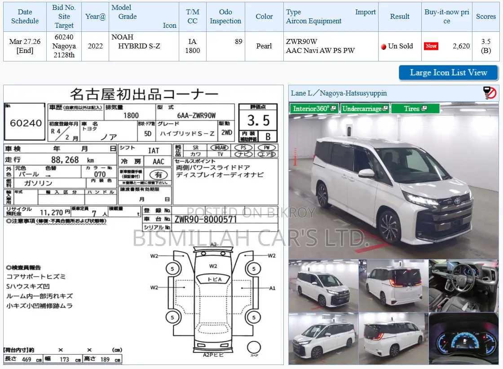Screen dimensions: 503x369
Task: Click the type cell 'ZWR90W AAC Navi AW PS PW'
Action: (331, 46)
